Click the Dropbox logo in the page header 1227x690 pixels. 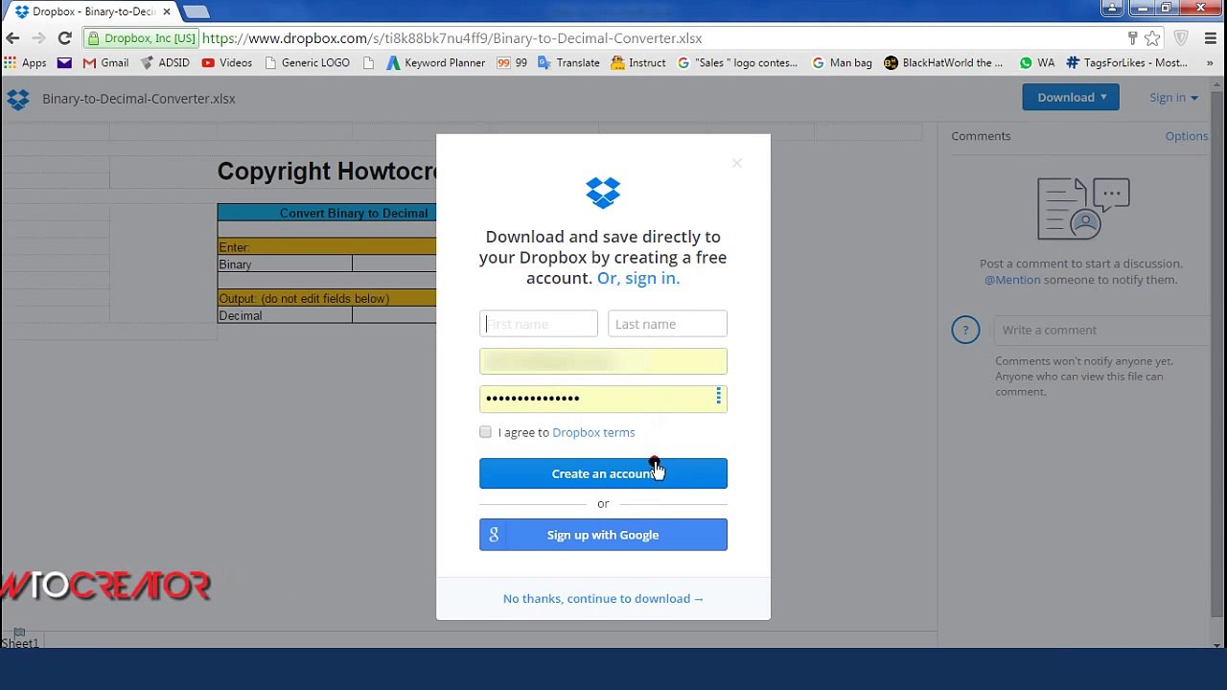click(x=18, y=99)
